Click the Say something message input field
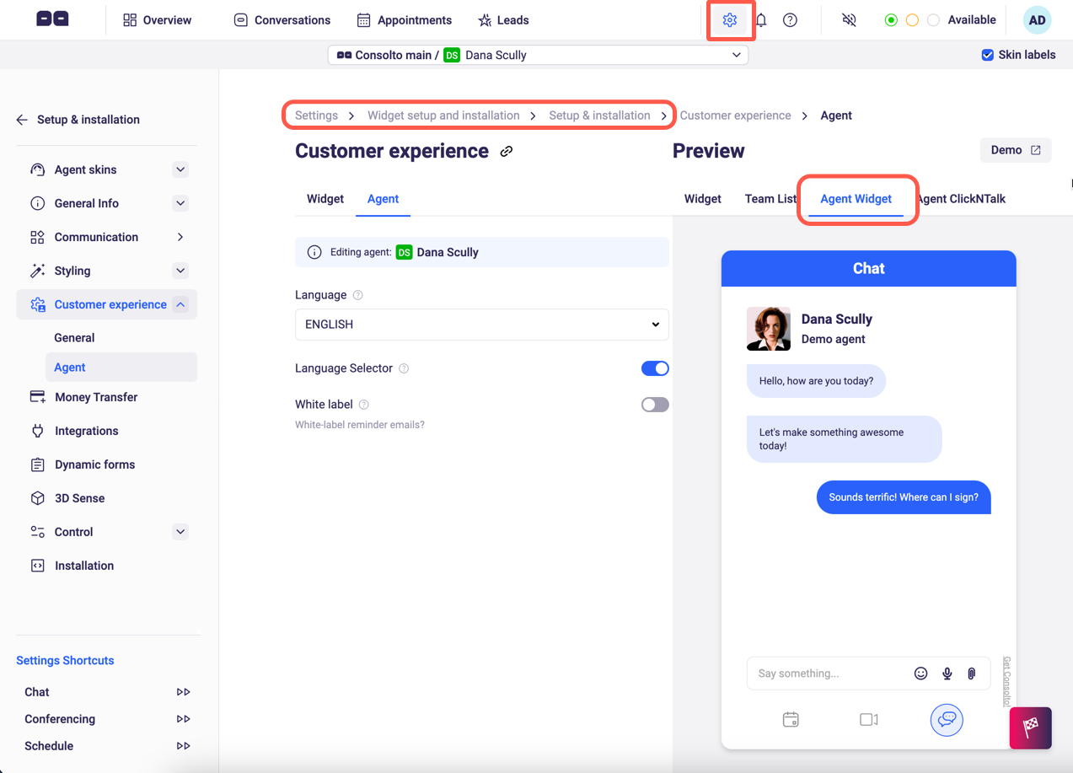 point(822,673)
